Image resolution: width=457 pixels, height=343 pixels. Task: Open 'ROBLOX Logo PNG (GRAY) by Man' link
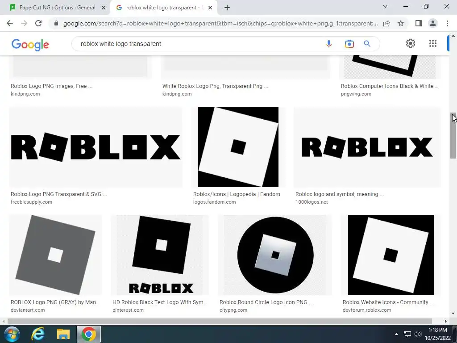[x=55, y=302]
